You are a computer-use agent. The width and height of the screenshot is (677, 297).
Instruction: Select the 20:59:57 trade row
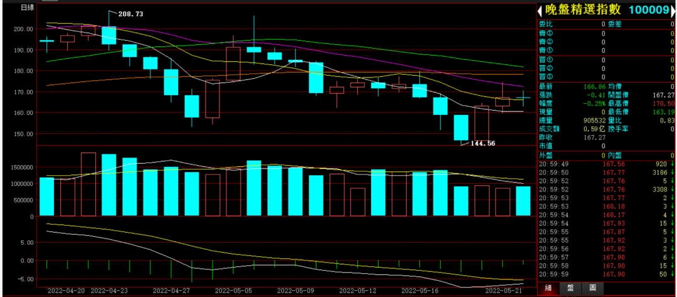(x=607, y=258)
